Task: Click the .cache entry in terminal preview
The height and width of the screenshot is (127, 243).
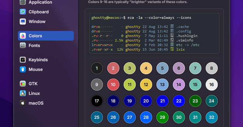Action: click(183, 27)
